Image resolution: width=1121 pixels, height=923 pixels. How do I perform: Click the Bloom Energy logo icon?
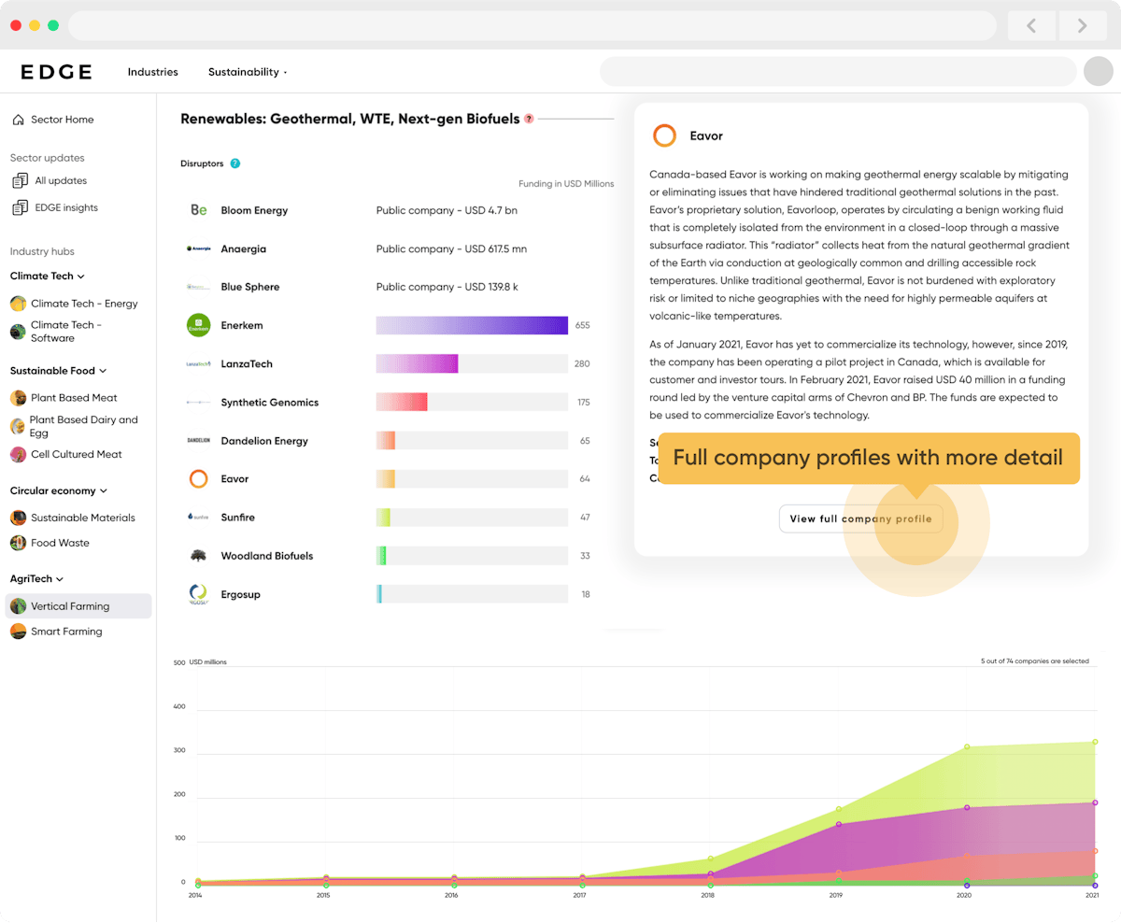pos(198,210)
